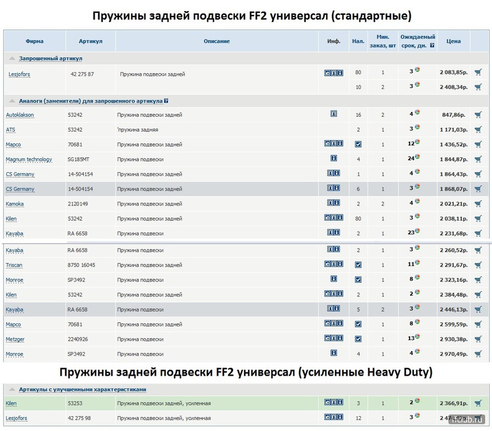The width and height of the screenshot is (492, 431).
Task: Click Аналоги (заменители) для запрошенного артикула heading
Action: (x=90, y=101)
